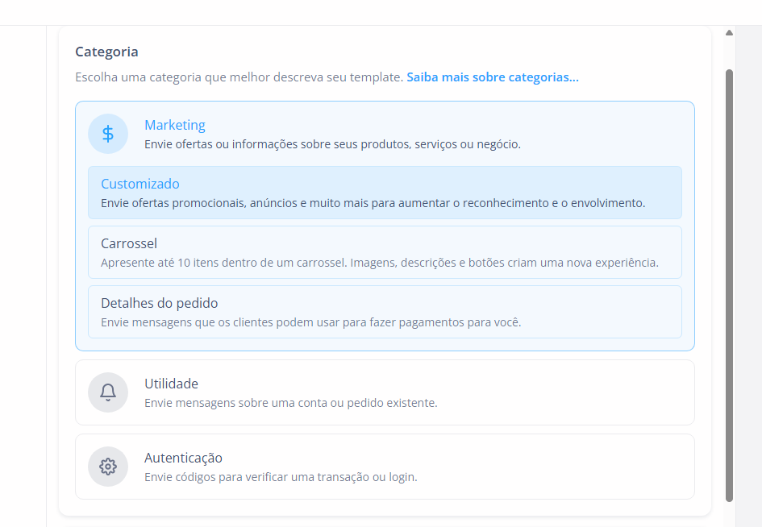This screenshot has width=762, height=527.
Task: Expand the Utilidade category title
Action: (171, 384)
